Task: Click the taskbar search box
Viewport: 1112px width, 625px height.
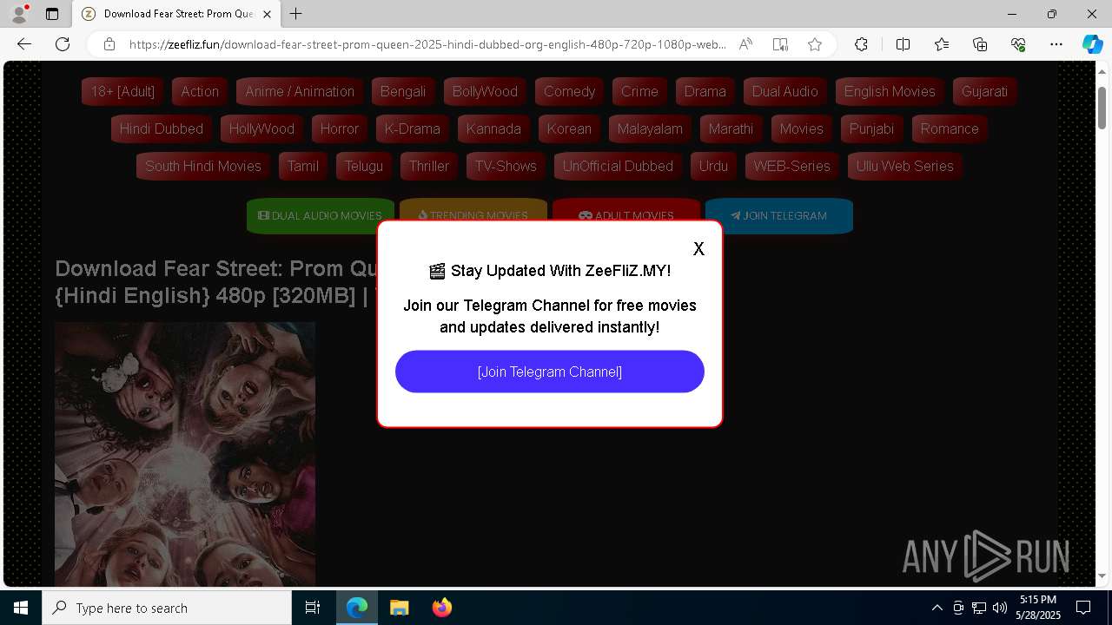Action: [x=167, y=608]
